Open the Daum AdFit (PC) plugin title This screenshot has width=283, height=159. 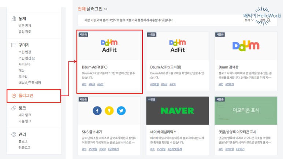94,67
